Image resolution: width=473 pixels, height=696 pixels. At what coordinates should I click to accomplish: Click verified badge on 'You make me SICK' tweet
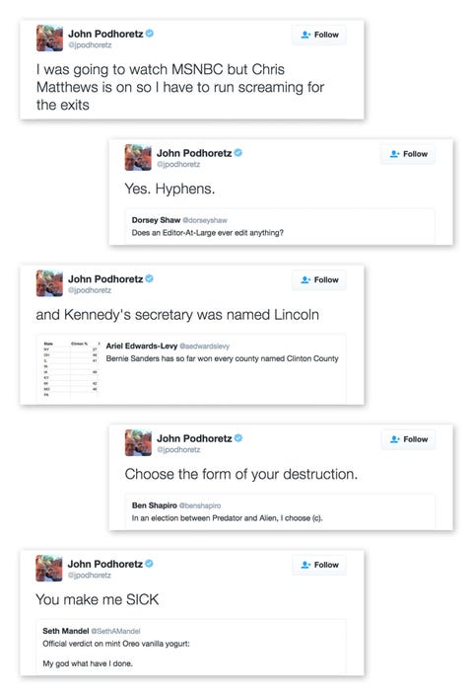(149, 564)
